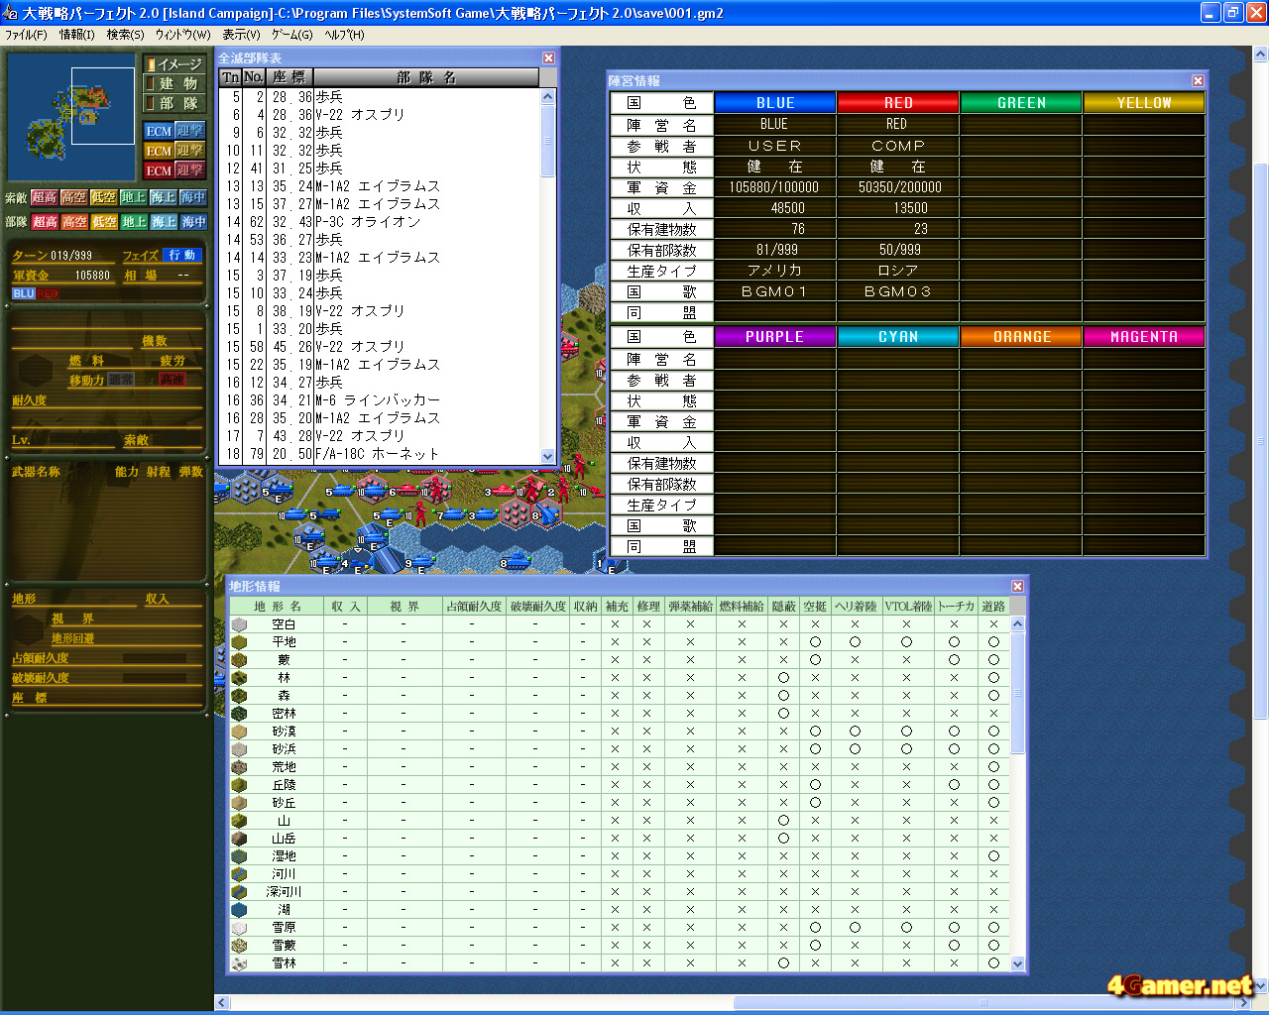Select the F/A-18C ホーネット unit row

coord(381,454)
